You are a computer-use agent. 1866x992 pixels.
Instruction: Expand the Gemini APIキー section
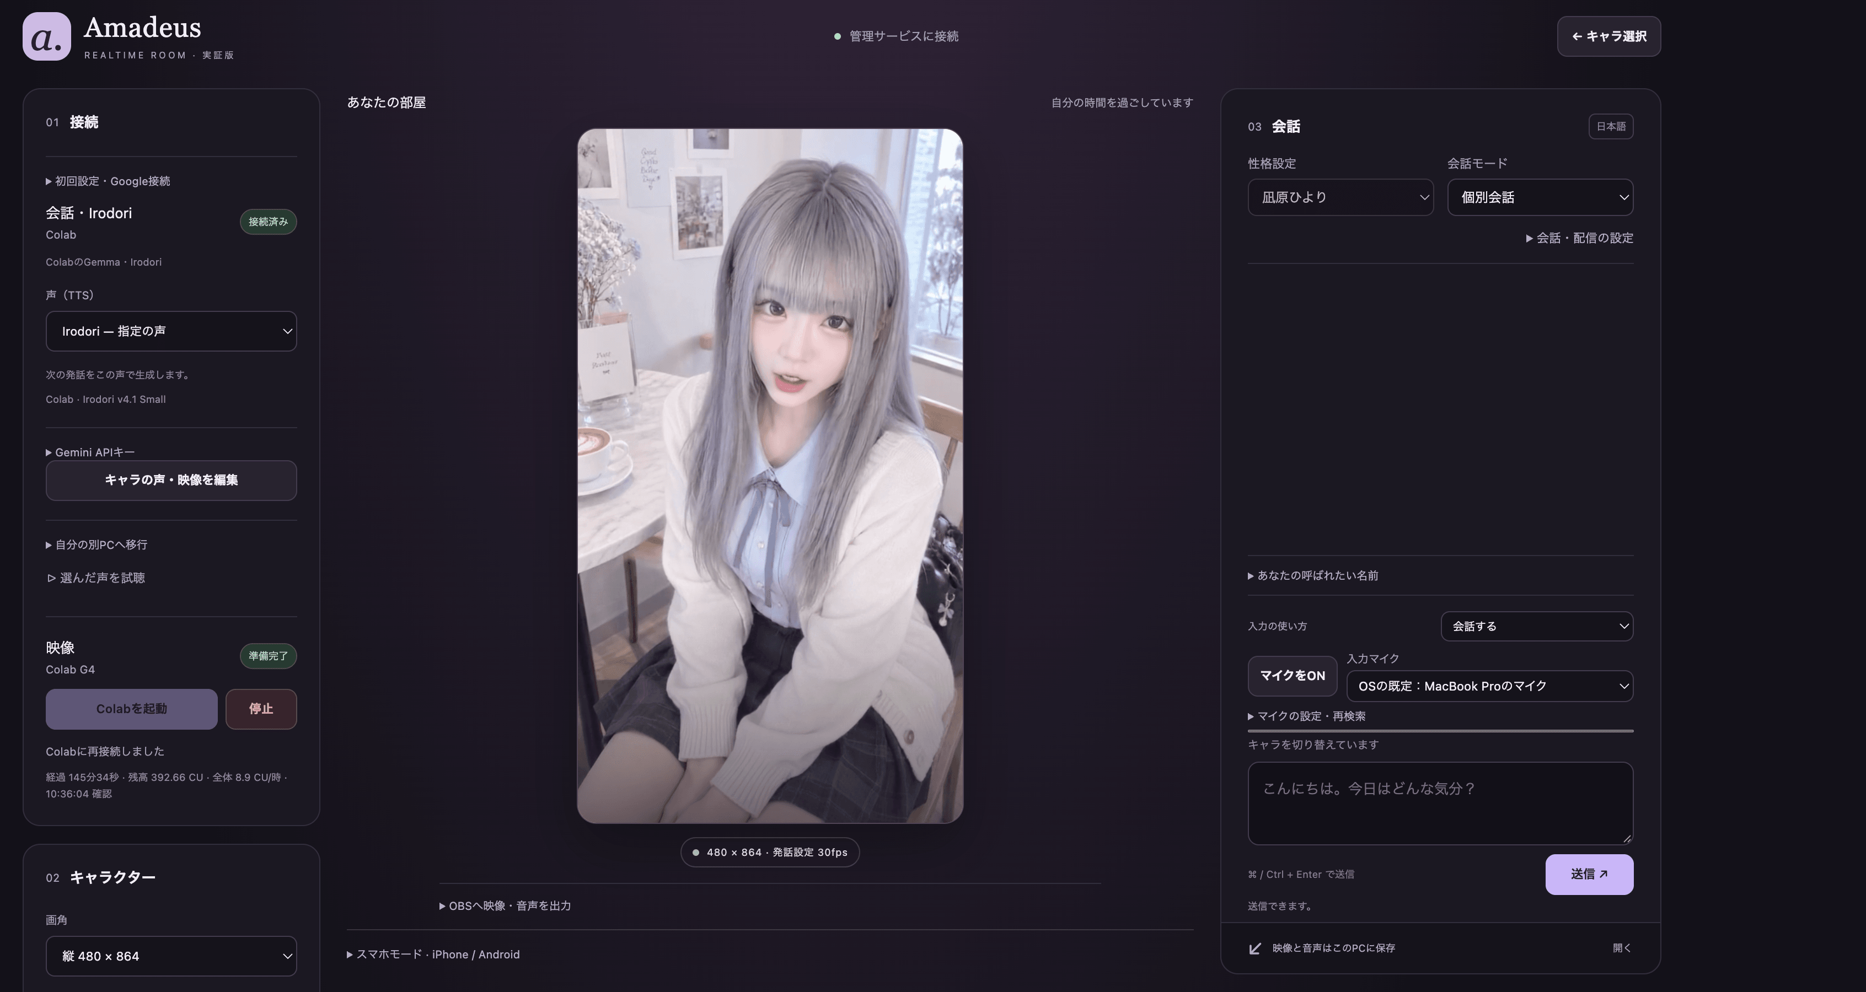tap(90, 452)
